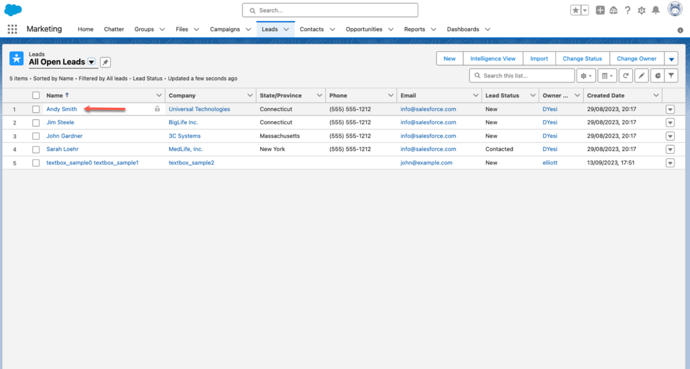Open row actions dropdown for Jim Steele
The image size is (690, 369).
(670, 123)
